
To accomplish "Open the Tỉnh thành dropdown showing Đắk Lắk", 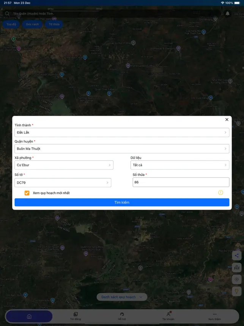I will 122,132.
